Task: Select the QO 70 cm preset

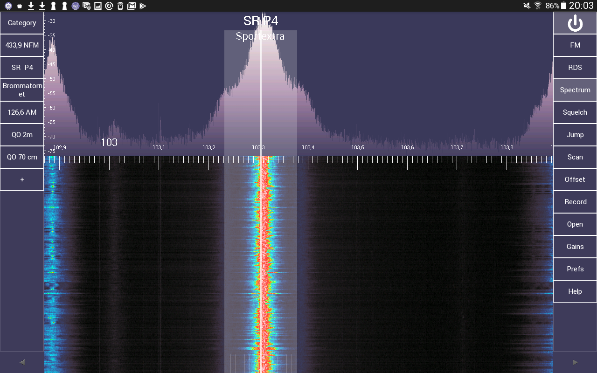Action: point(22,157)
